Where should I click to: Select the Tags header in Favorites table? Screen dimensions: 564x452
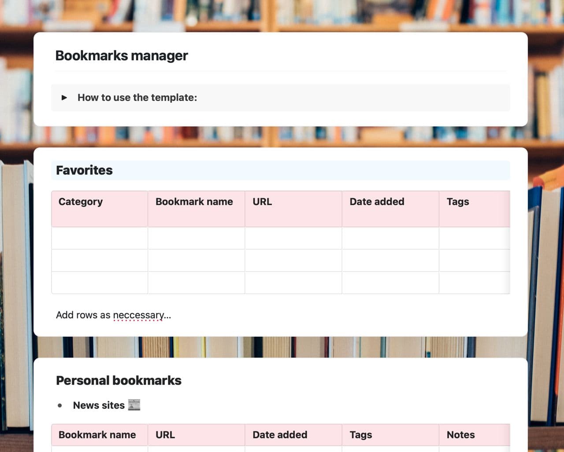click(x=458, y=202)
